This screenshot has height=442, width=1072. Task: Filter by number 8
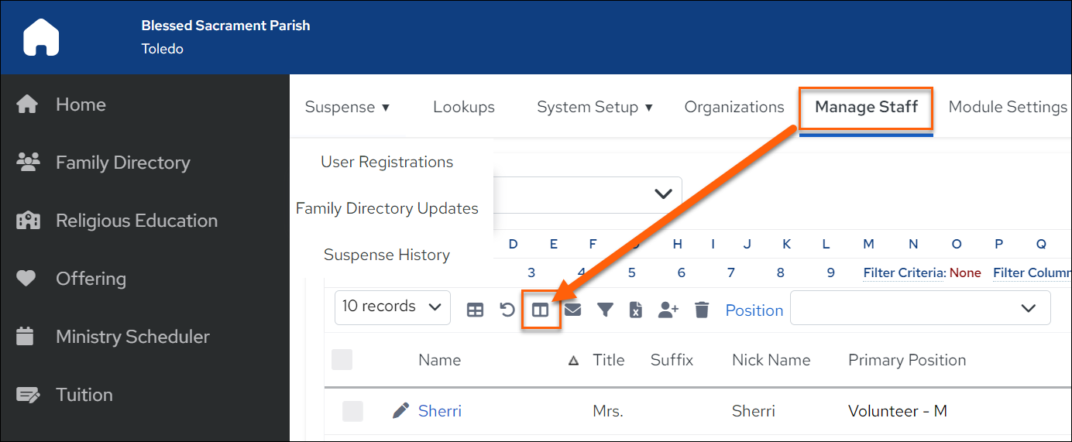(x=781, y=272)
